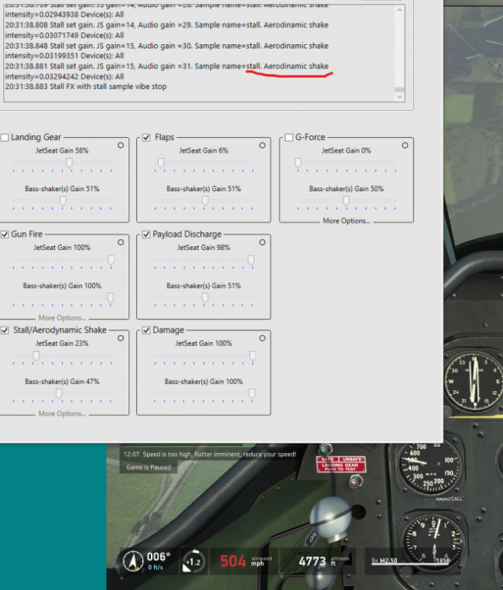Click the flutter imminent speed warning message

210,455
